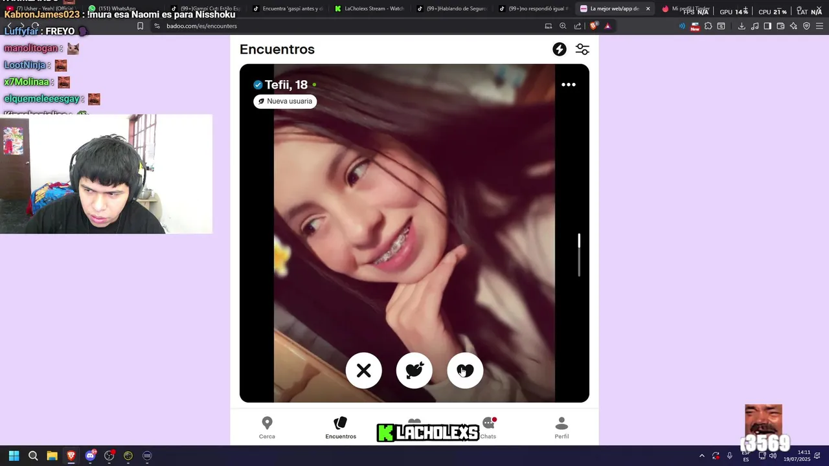Switch to the 'Hablando de Seguro' TikTok tab
This screenshot has width=829, height=466.
451,8
